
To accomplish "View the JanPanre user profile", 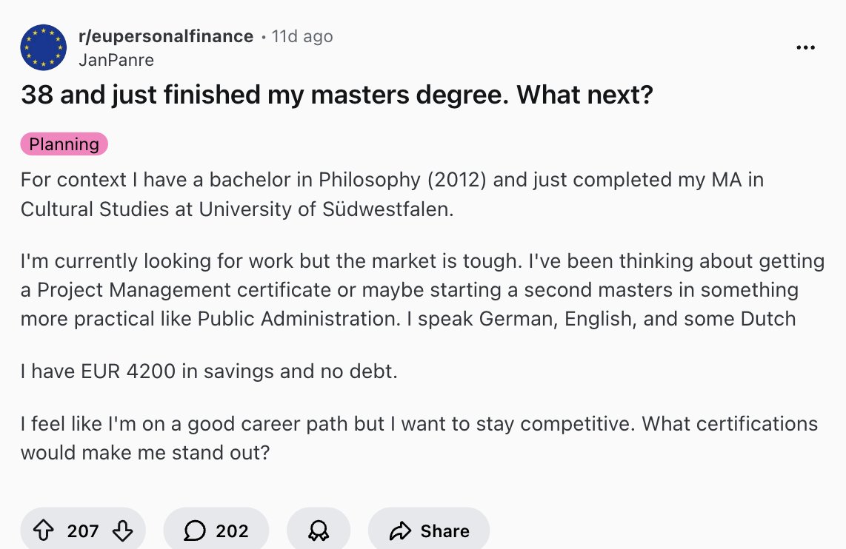I will (116, 60).
